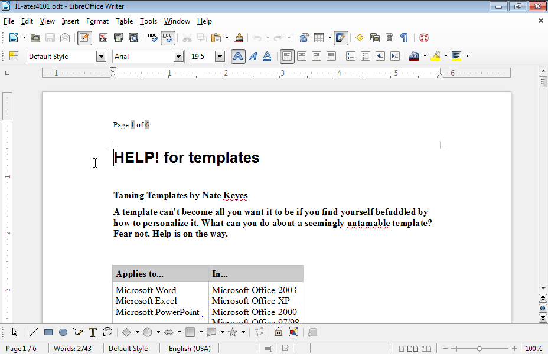This screenshot has width=548, height=354.
Task: Choose the Select arrow tool
Action: click(x=15, y=332)
